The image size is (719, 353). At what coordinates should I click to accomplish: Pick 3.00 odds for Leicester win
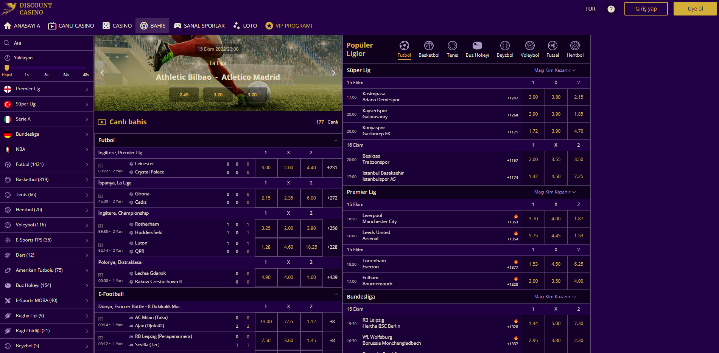click(266, 168)
